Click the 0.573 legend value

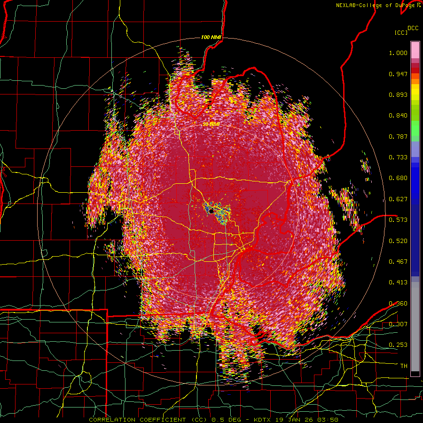pyautogui.click(x=398, y=220)
